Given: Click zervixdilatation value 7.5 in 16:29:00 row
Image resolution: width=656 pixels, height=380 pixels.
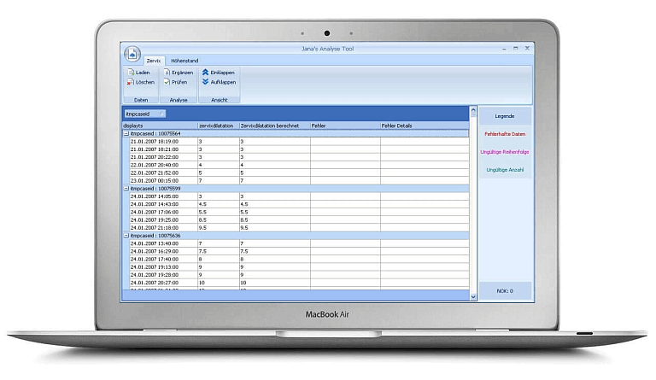Looking at the screenshot, I should point(202,251).
